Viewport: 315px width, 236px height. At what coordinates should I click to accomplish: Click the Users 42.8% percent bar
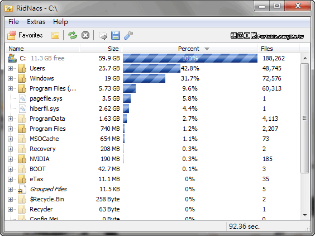tap(151, 68)
